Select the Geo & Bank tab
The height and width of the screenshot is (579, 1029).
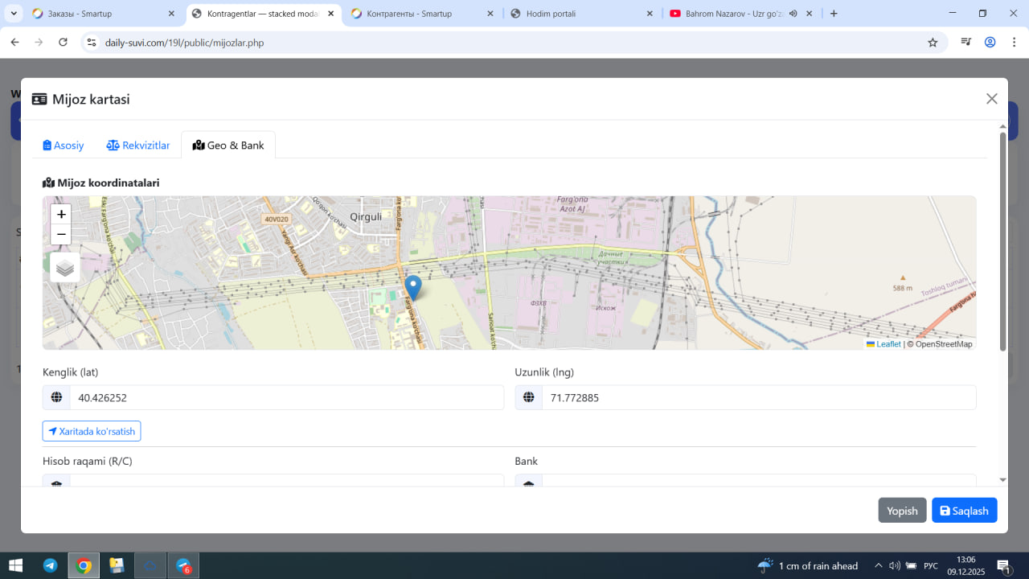coord(228,146)
